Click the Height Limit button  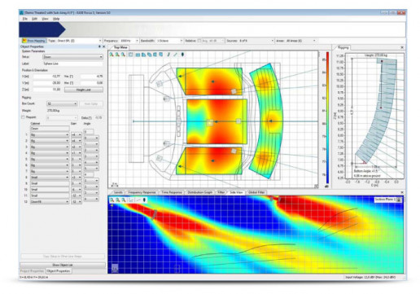click(84, 90)
